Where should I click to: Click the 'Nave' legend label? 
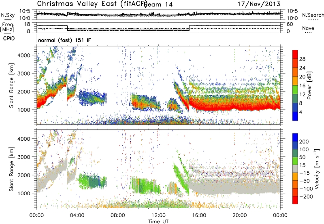click(308, 28)
